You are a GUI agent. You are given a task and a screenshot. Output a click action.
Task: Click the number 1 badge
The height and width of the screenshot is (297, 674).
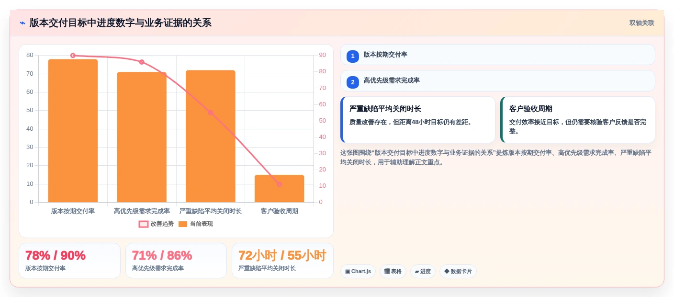click(353, 56)
